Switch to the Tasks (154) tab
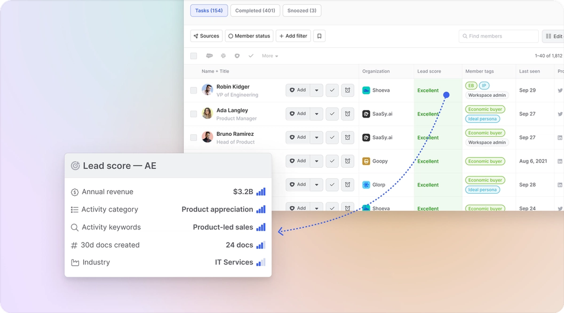 point(209,10)
